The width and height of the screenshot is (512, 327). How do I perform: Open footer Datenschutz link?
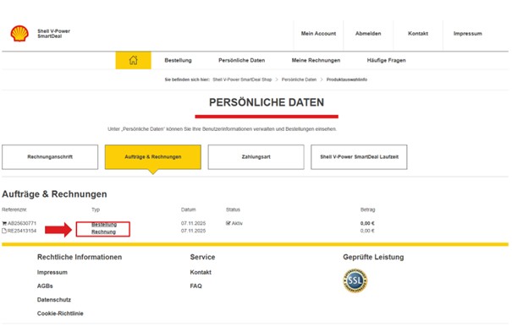point(54,300)
